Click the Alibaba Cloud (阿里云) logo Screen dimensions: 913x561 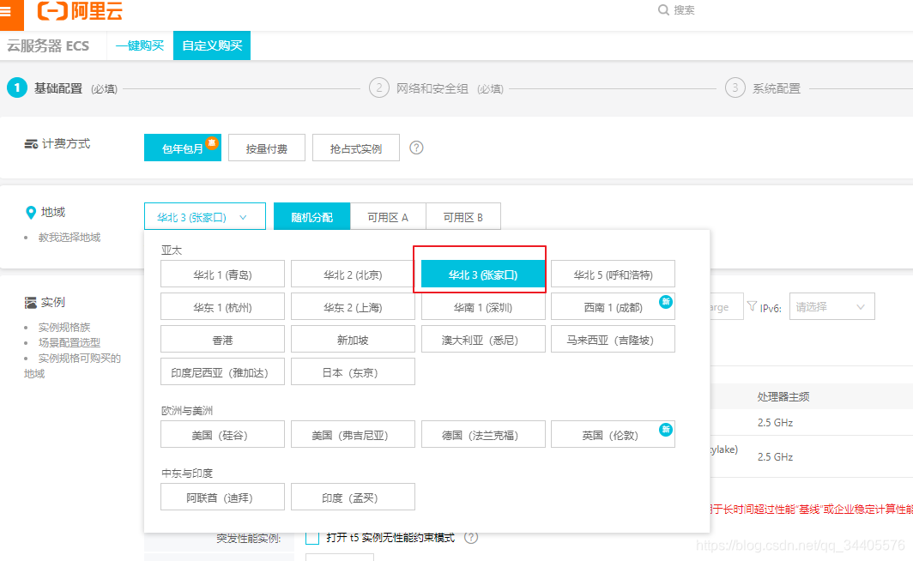coord(80,10)
